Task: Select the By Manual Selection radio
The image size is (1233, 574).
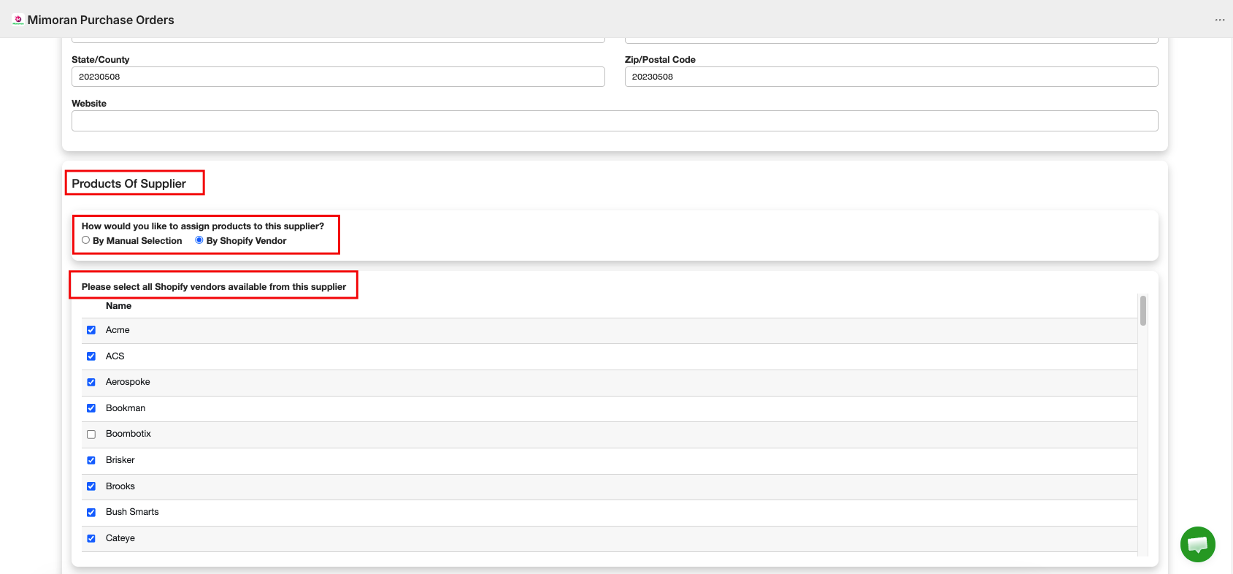Action: click(x=86, y=240)
